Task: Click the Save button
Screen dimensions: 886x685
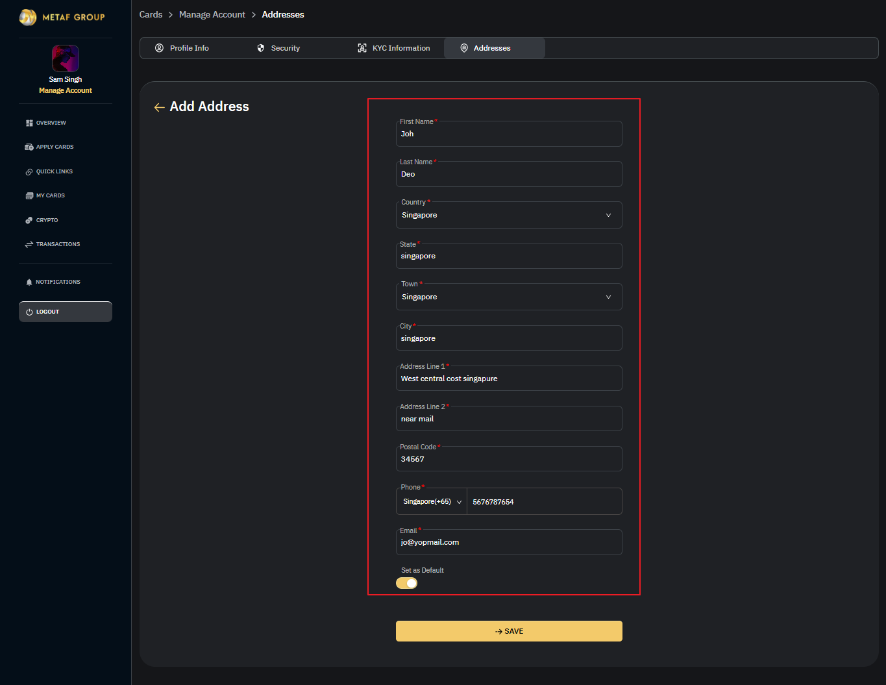Action: coord(509,631)
